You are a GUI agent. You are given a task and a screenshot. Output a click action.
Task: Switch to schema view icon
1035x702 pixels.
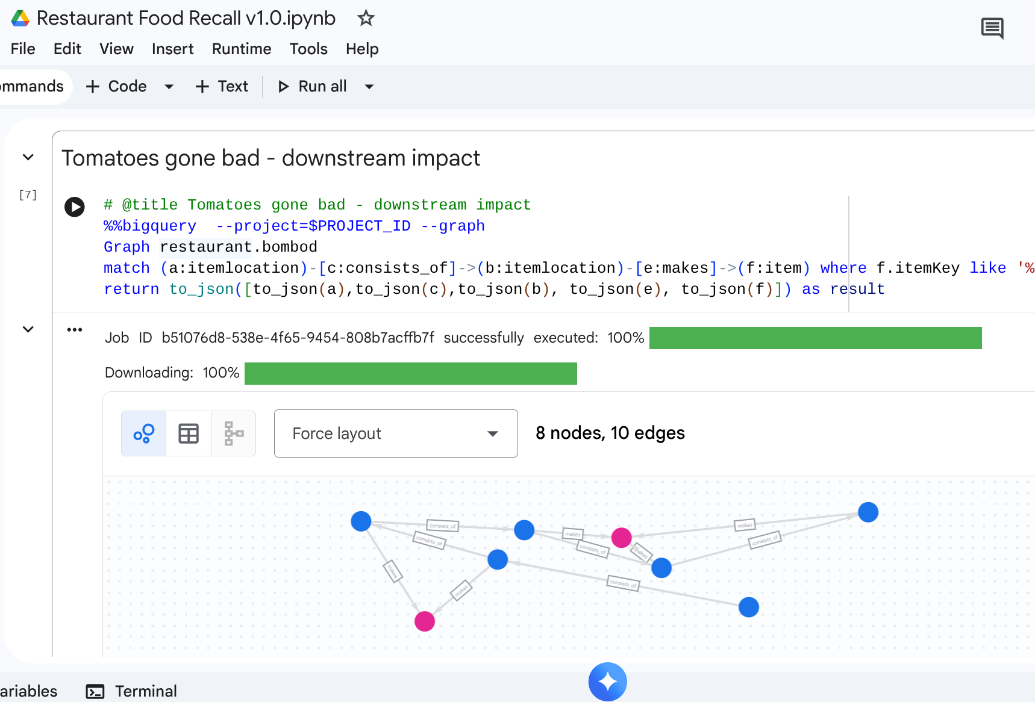[x=234, y=433]
